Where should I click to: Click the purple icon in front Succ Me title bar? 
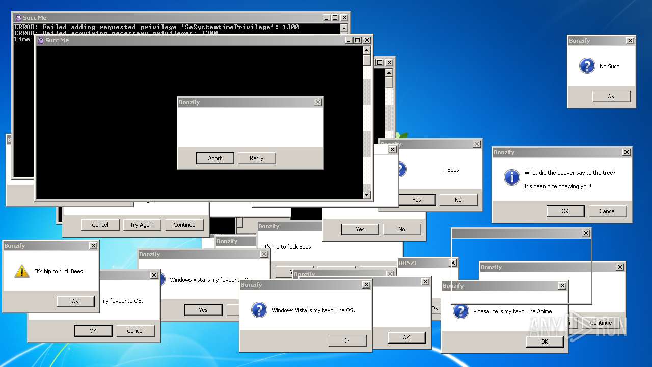41,40
